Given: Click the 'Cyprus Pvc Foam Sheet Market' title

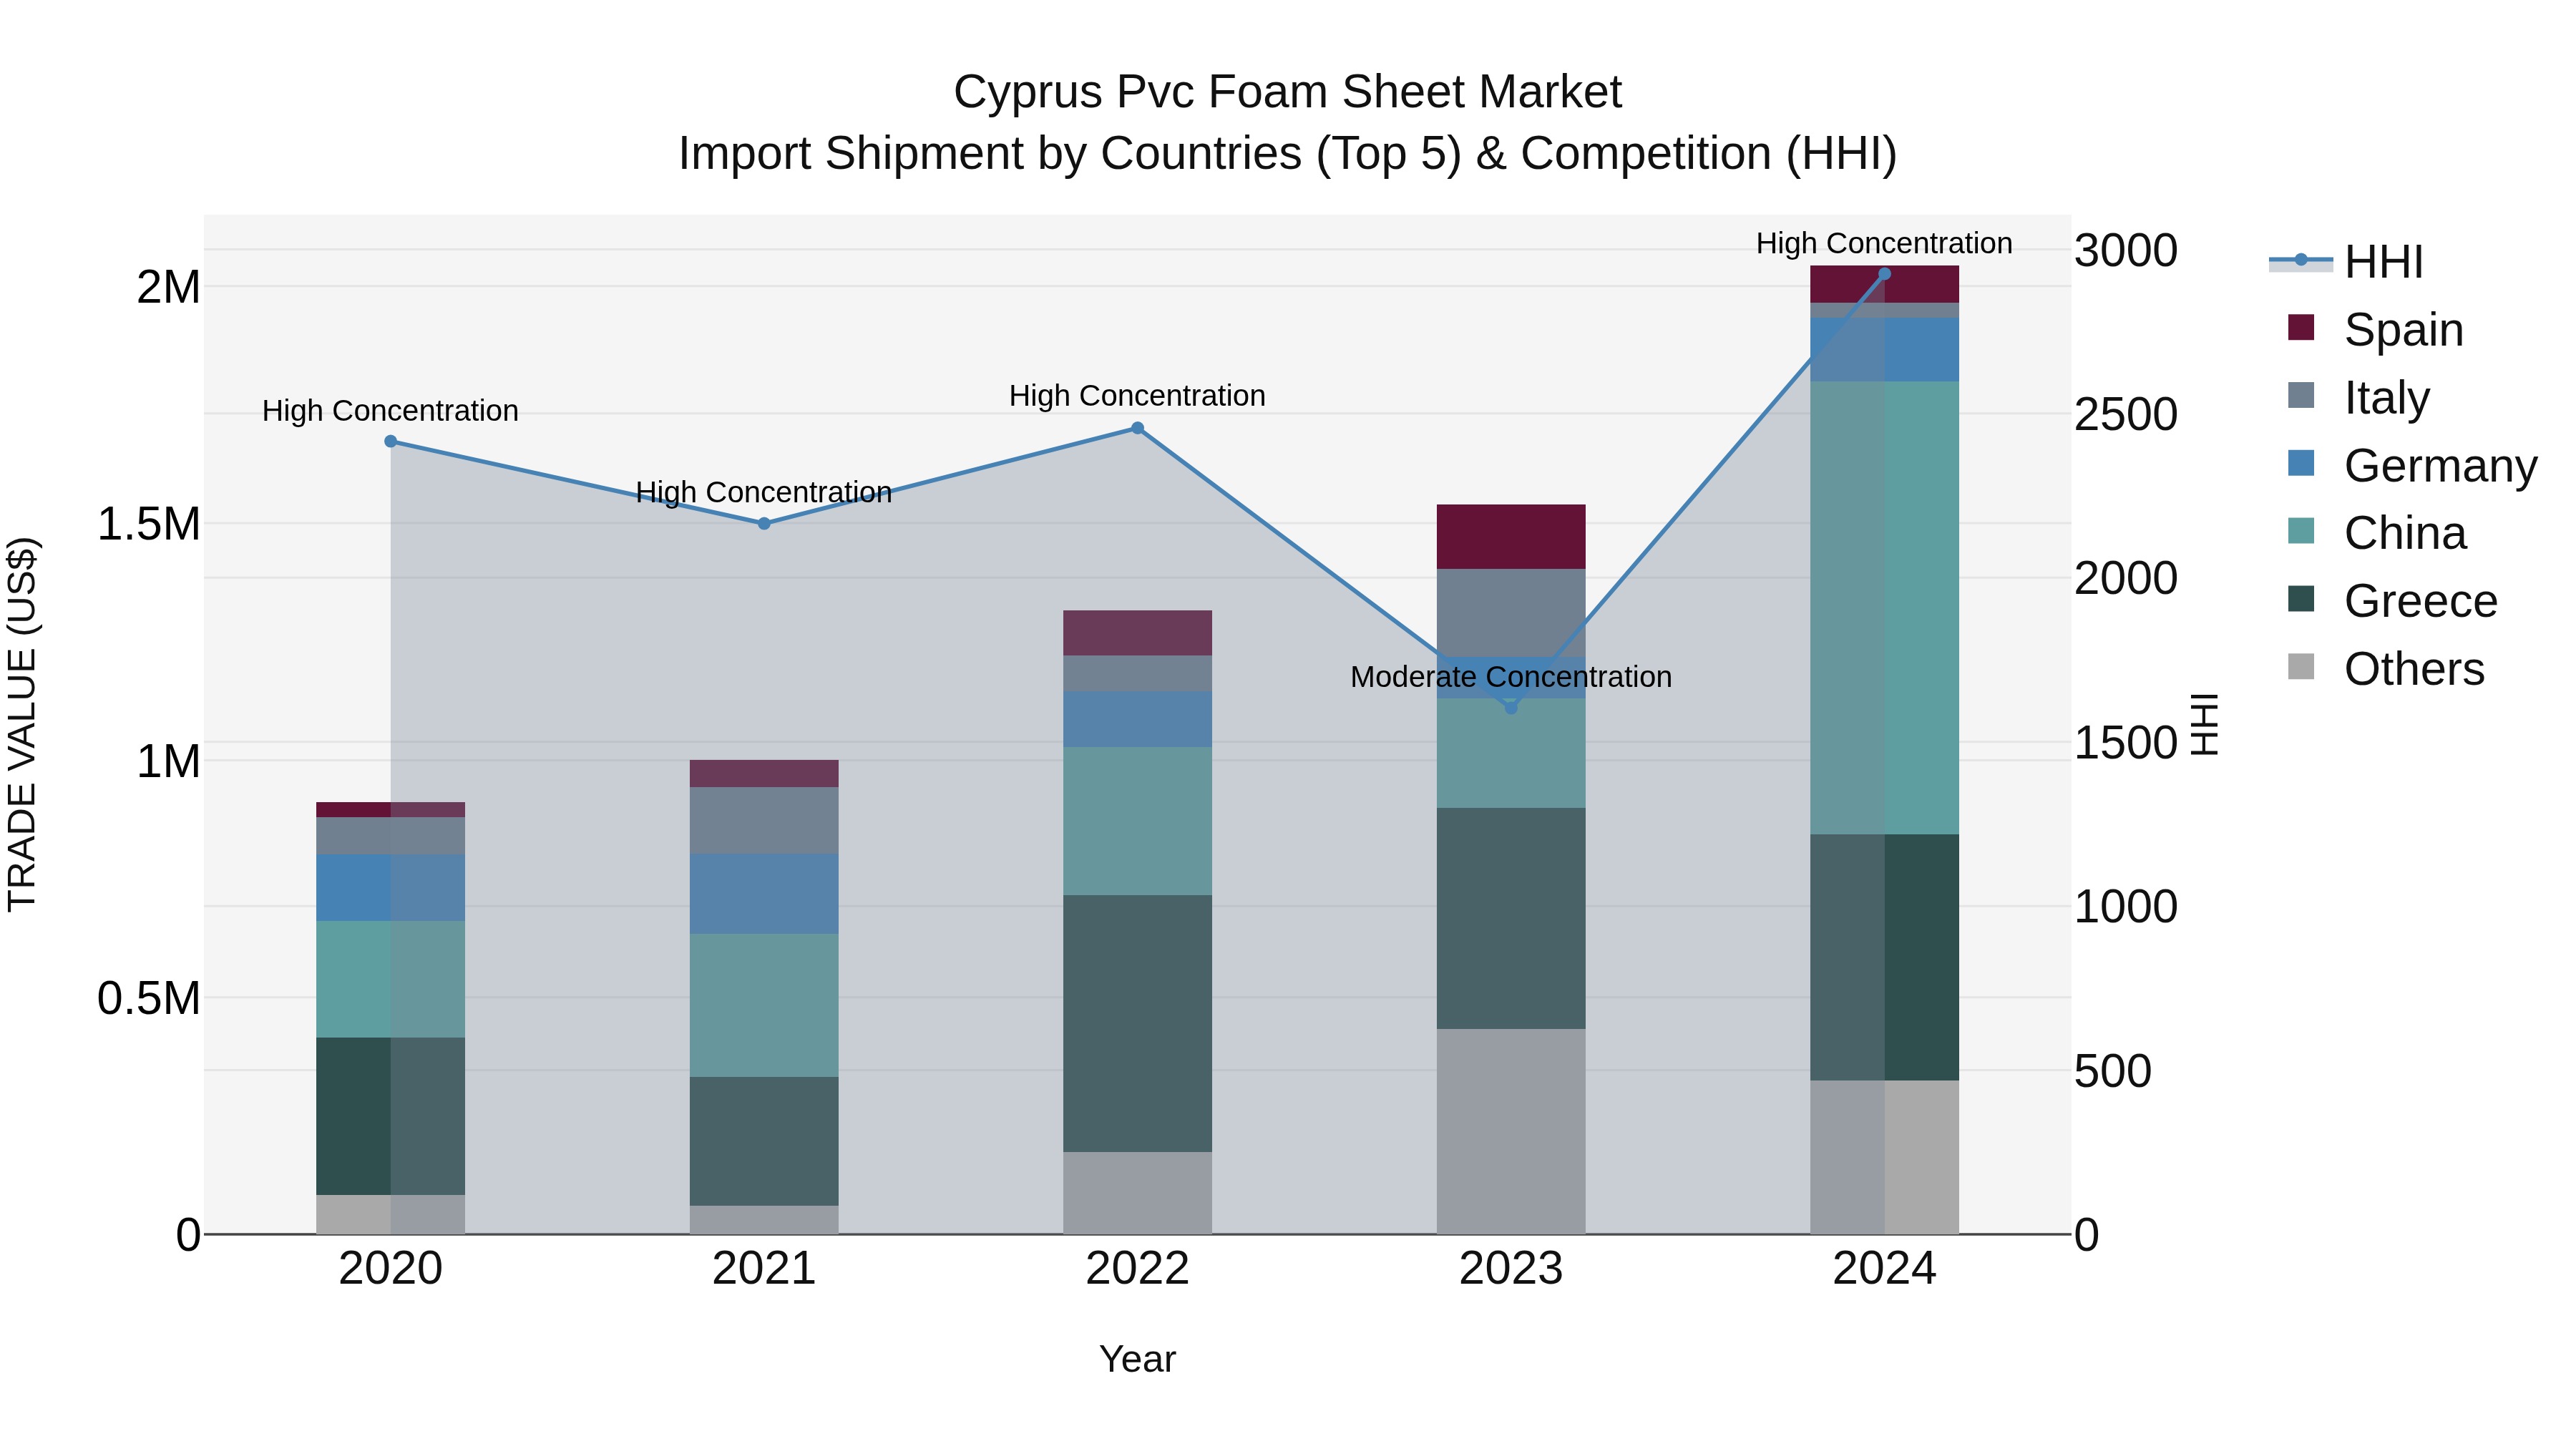Looking at the screenshot, I should (1287, 92).
